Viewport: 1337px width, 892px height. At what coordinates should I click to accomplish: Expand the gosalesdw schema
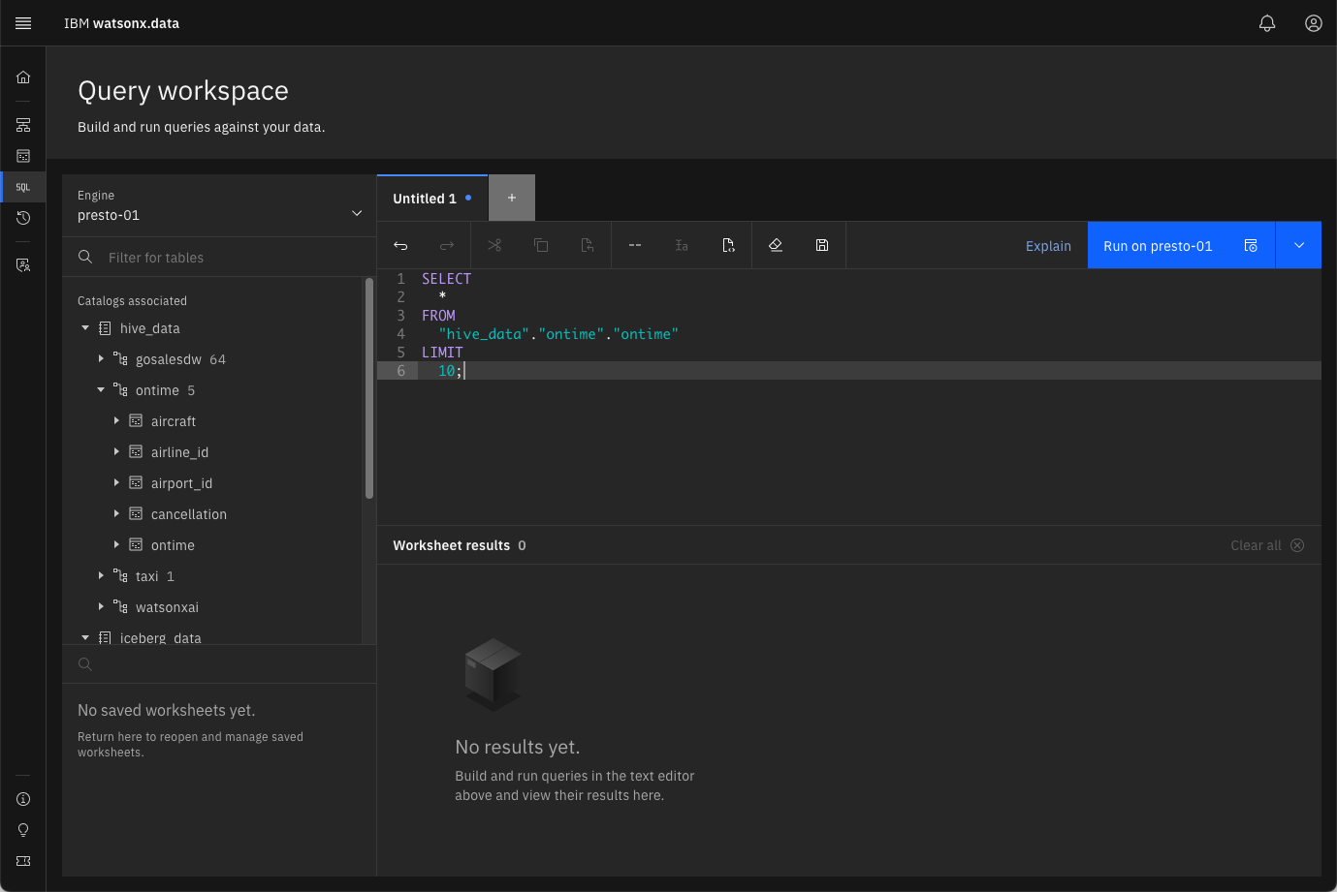(x=101, y=359)
